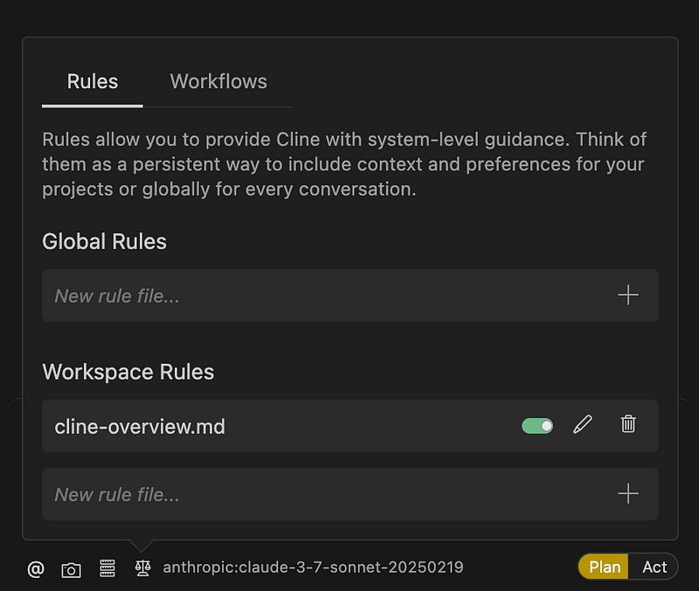Viewport: 699px width, 591px height.
Task: Switch to Act mode
Action: (654, 567)
